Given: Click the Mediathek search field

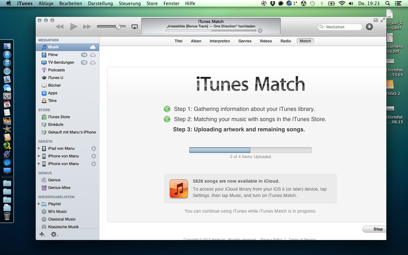Looking at the screenshot, I should tap(340, 27).
